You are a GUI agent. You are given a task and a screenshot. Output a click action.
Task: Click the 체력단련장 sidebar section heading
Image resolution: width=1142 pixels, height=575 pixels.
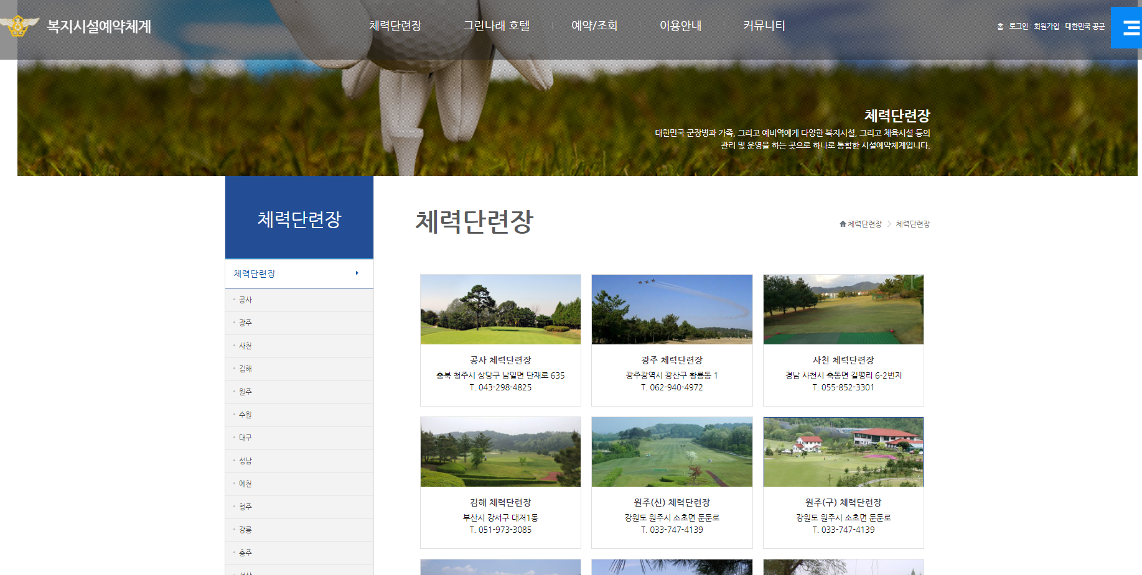pos(299,274)
